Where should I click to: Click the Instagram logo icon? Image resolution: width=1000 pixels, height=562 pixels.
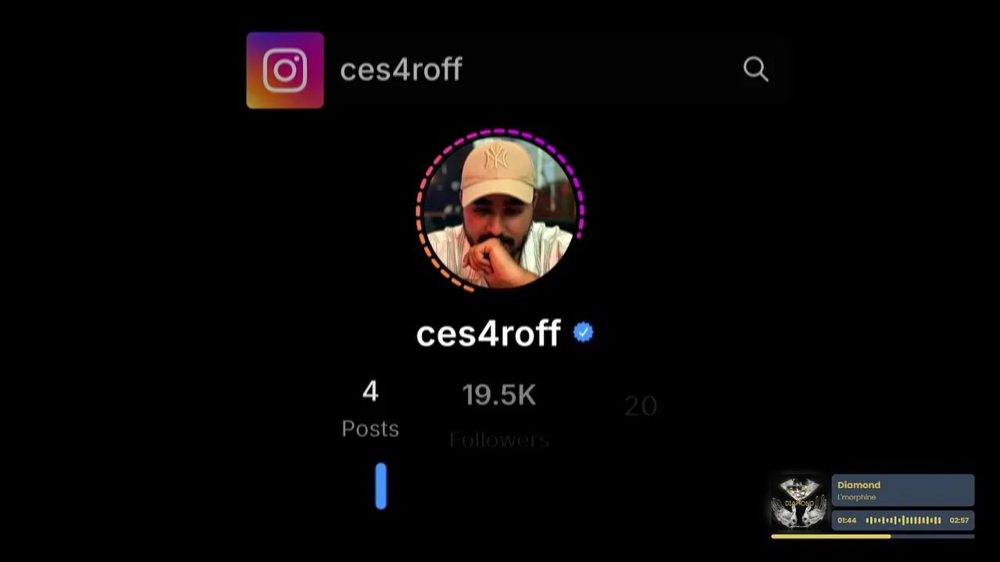[x=285, y=70]
